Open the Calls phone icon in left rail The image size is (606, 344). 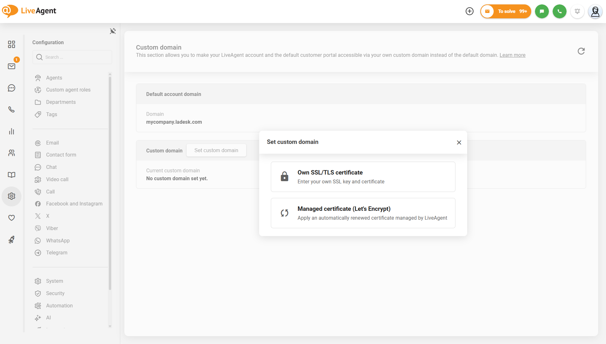[12, 110]
